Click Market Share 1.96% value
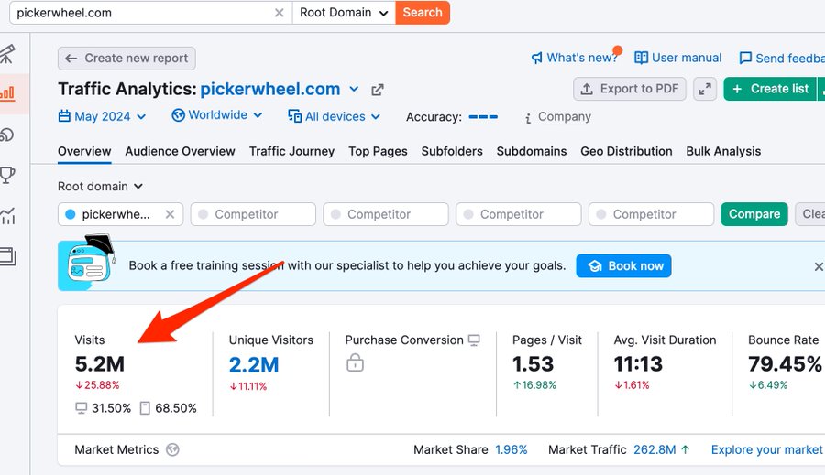 tap(511, 449)
